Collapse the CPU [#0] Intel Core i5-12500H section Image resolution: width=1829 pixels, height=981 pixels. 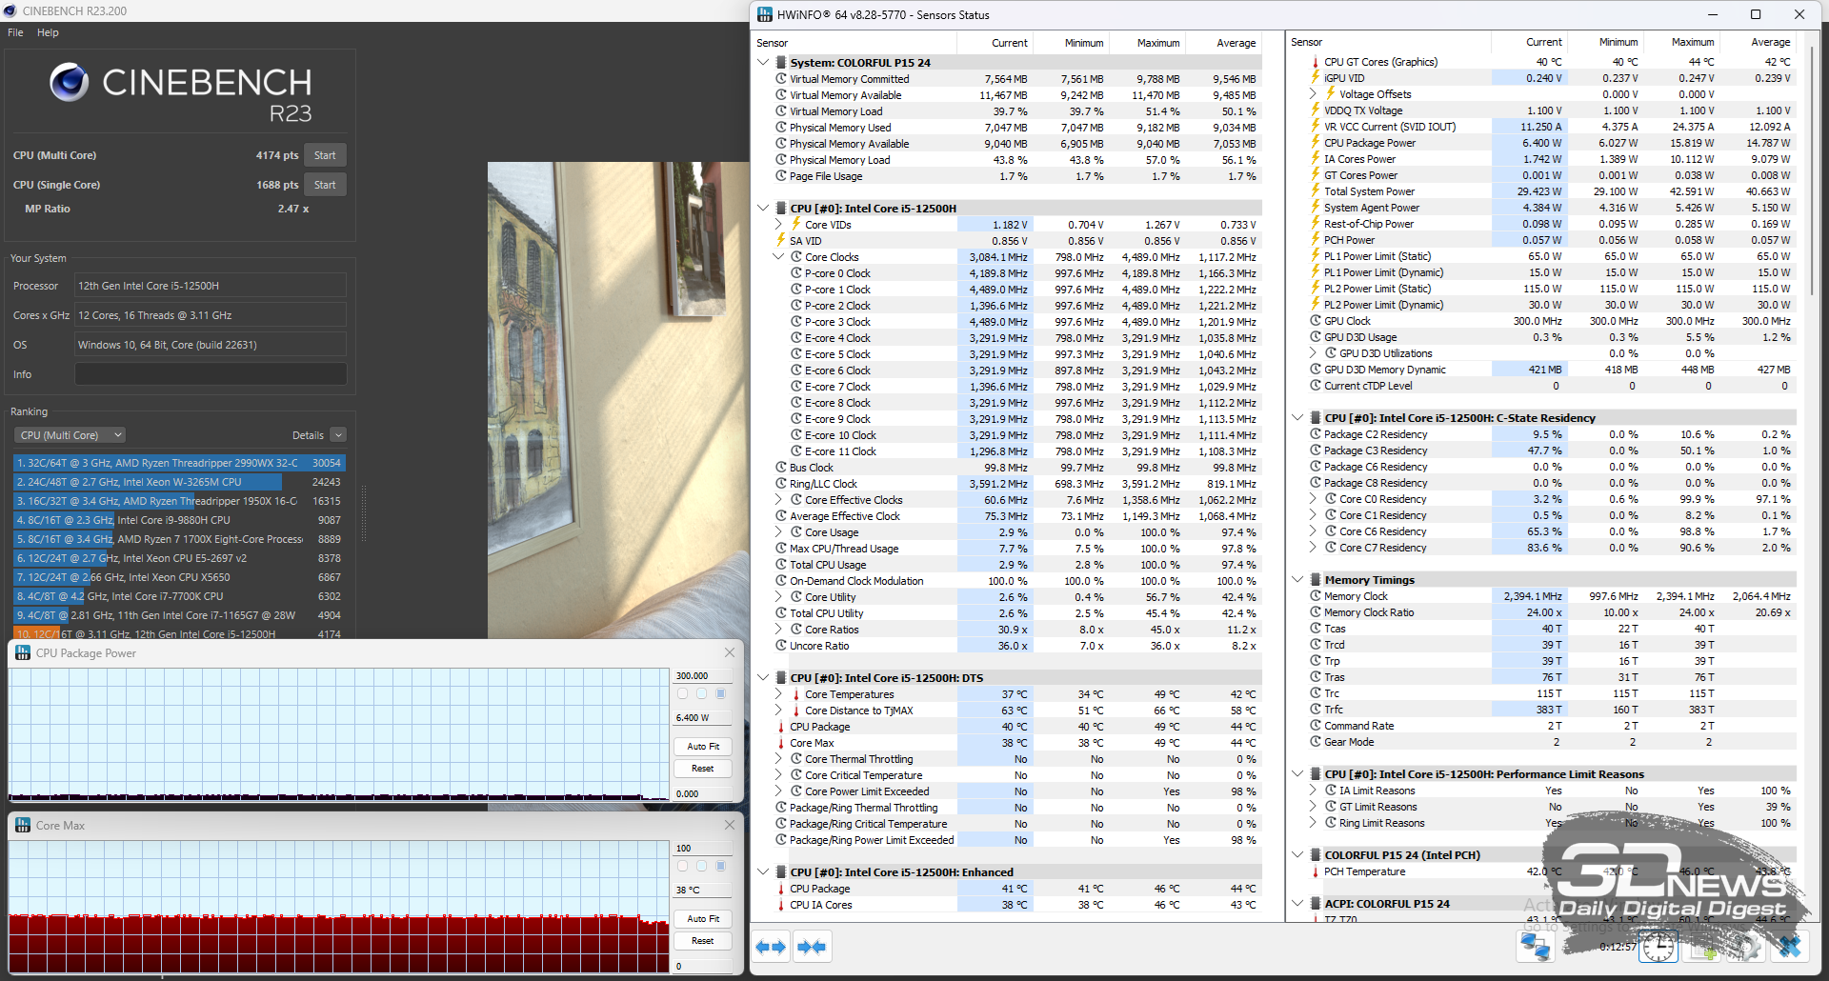pos(763,209)
